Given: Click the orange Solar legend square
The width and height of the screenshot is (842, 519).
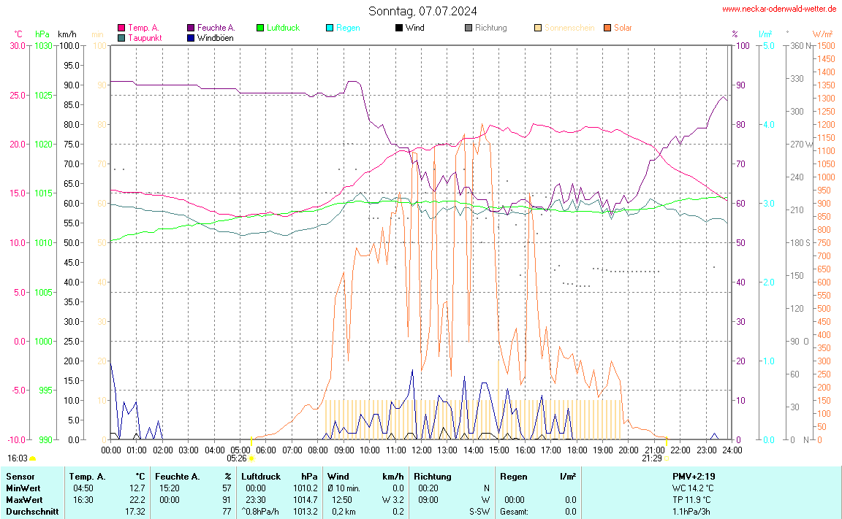Looking at the screenshot, I should (x=607, y=28).
